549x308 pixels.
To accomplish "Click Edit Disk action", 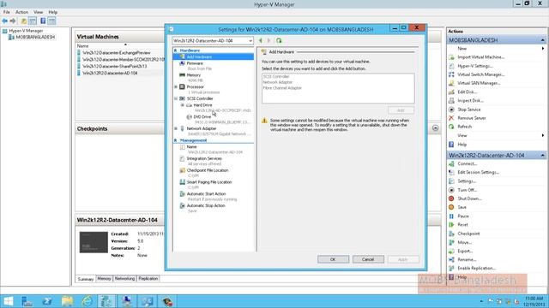I will [467, 92].
